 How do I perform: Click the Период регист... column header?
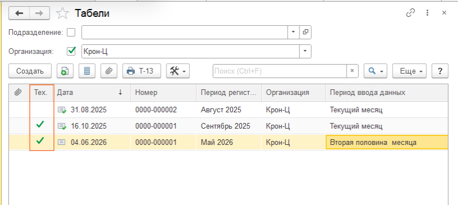click(228, 93)
